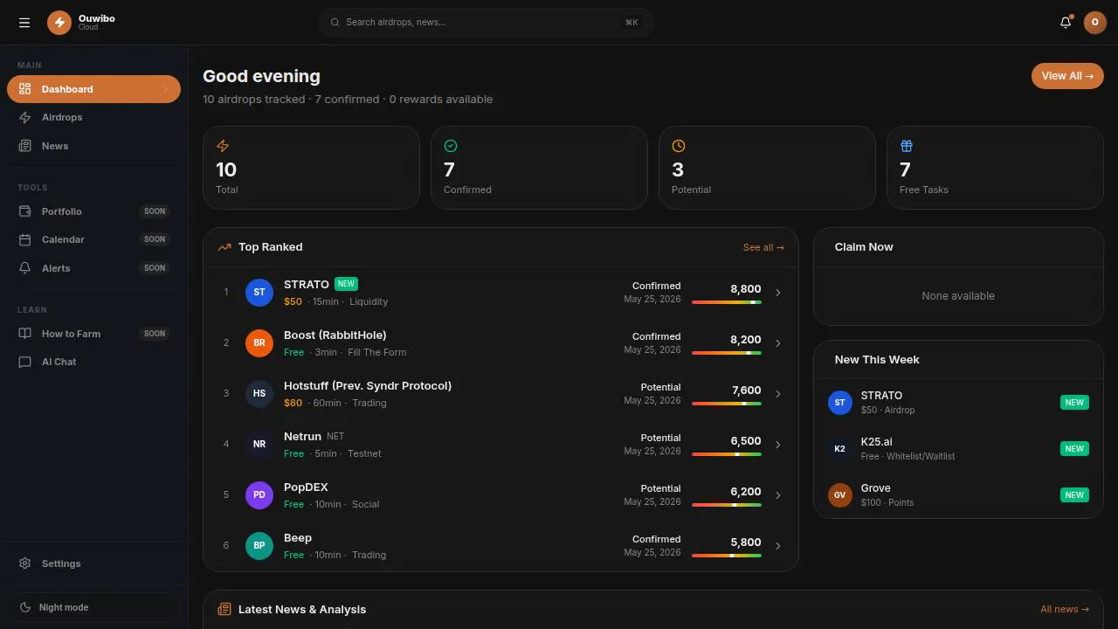This screenshot has height=629, width=1118.
Task: Click the Portfolio wallet icon
Action: 25,211
